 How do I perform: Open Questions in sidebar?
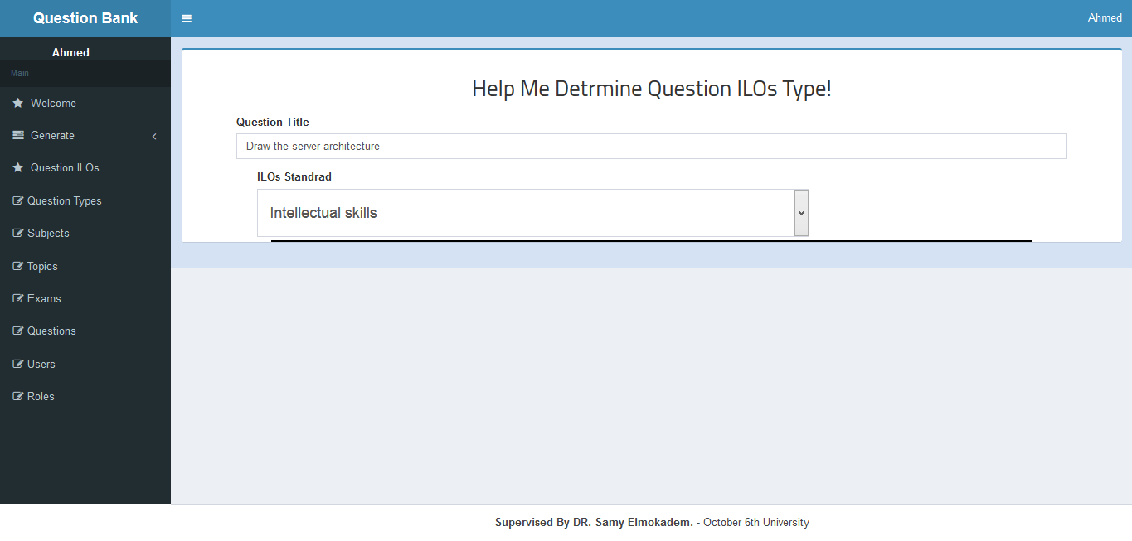(85, 331)
